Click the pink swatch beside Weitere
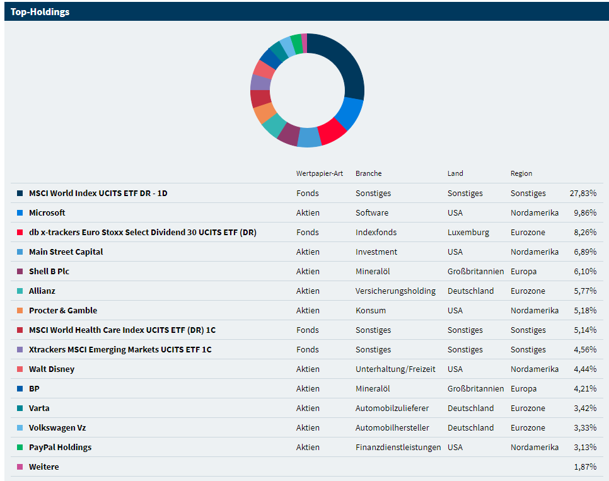 [x=20, y=467]
